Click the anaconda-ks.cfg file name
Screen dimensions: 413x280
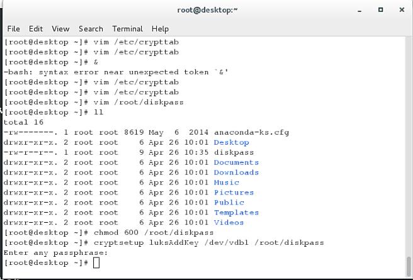tap(252, 132)
